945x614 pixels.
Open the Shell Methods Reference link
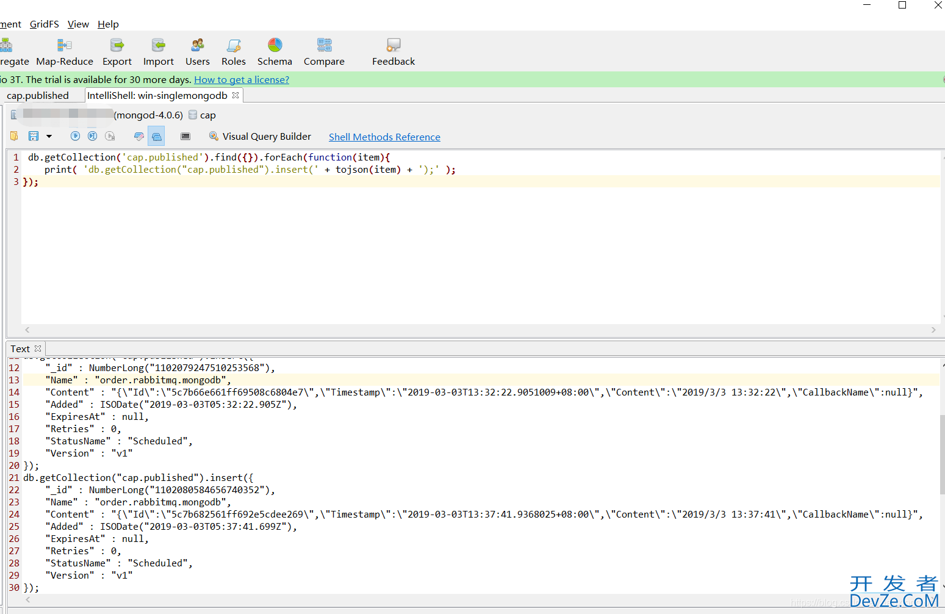coord(384,137)
